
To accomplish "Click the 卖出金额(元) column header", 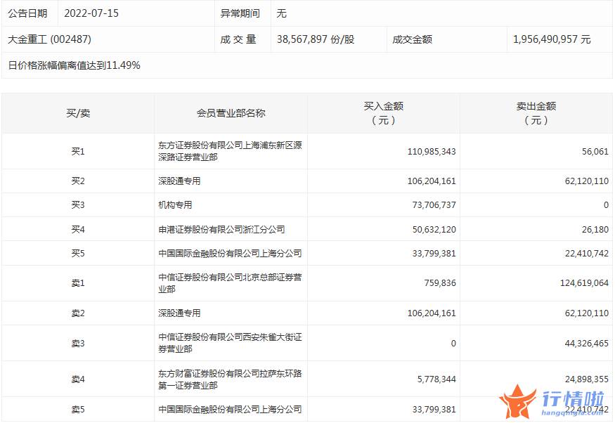I will pos(536,113).
